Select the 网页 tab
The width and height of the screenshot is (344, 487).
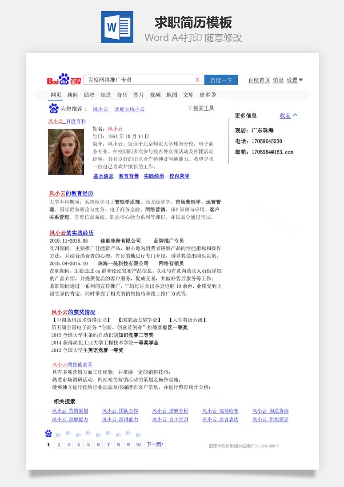click(x=56, y=95)
